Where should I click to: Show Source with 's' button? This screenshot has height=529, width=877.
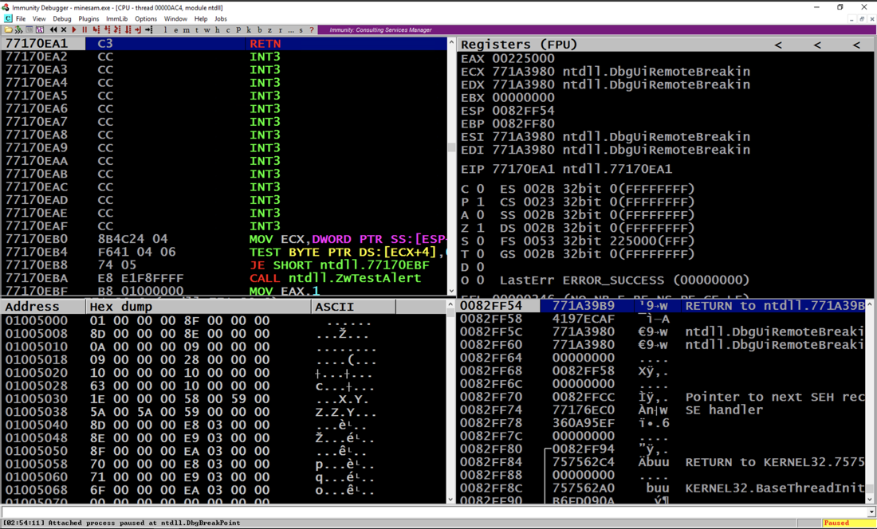pos(301,29)
